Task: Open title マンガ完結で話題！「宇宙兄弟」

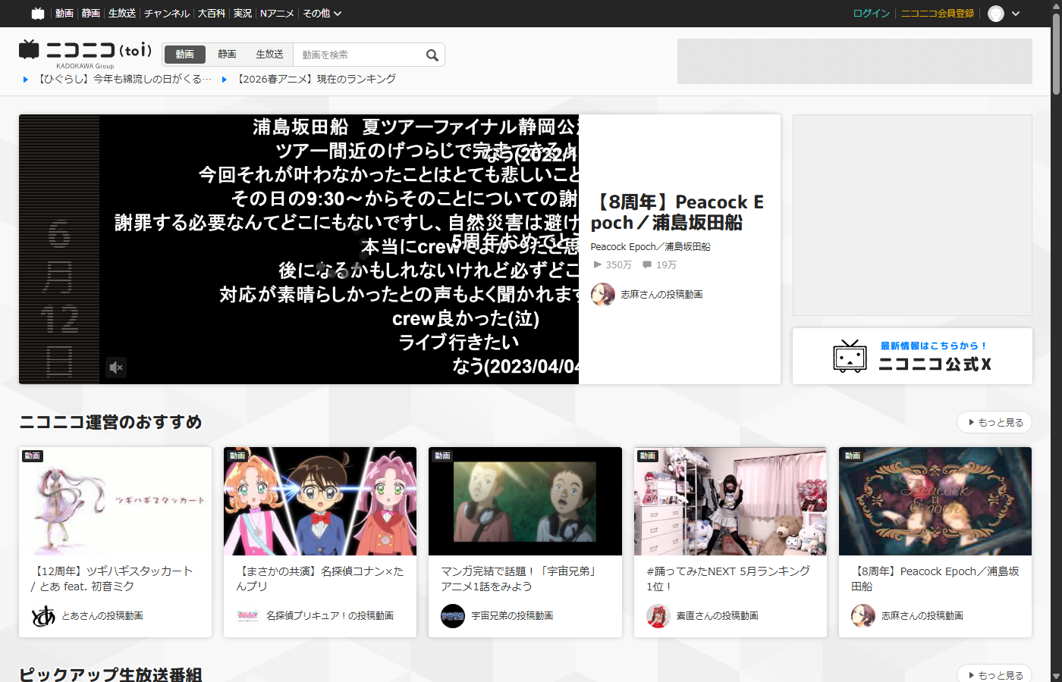Action: (x=520, y=579)
